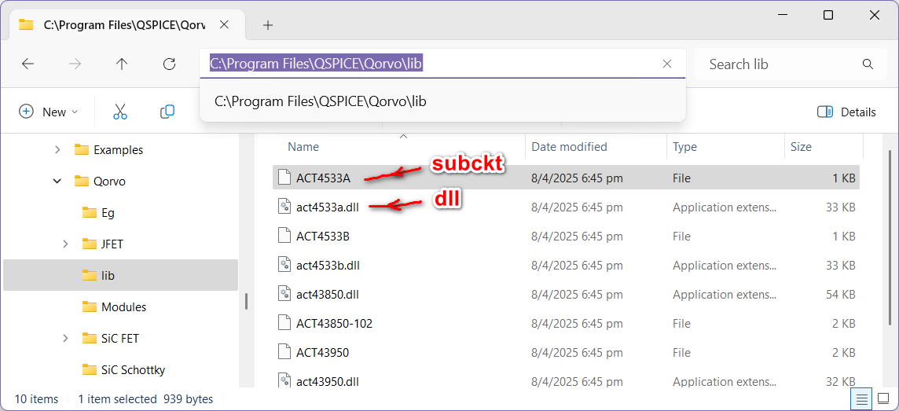
Task: Pick the address suggestion in dropdown
Action: pyautogui.click(x=442, y=101)
